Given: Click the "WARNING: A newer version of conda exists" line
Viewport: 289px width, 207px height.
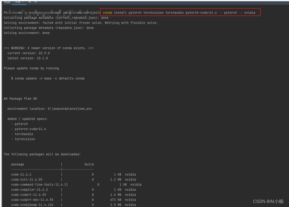Looking at the screenshot, I should click(x=49, y=48).
